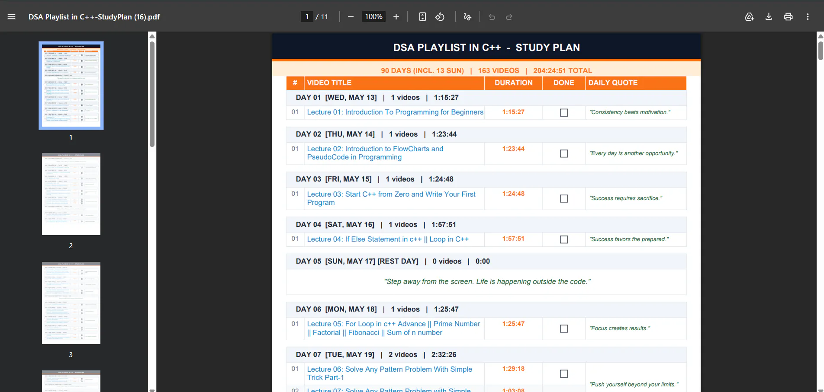Click the DAY 03 [FRI, MAY 15] heading

coord(334,179)
